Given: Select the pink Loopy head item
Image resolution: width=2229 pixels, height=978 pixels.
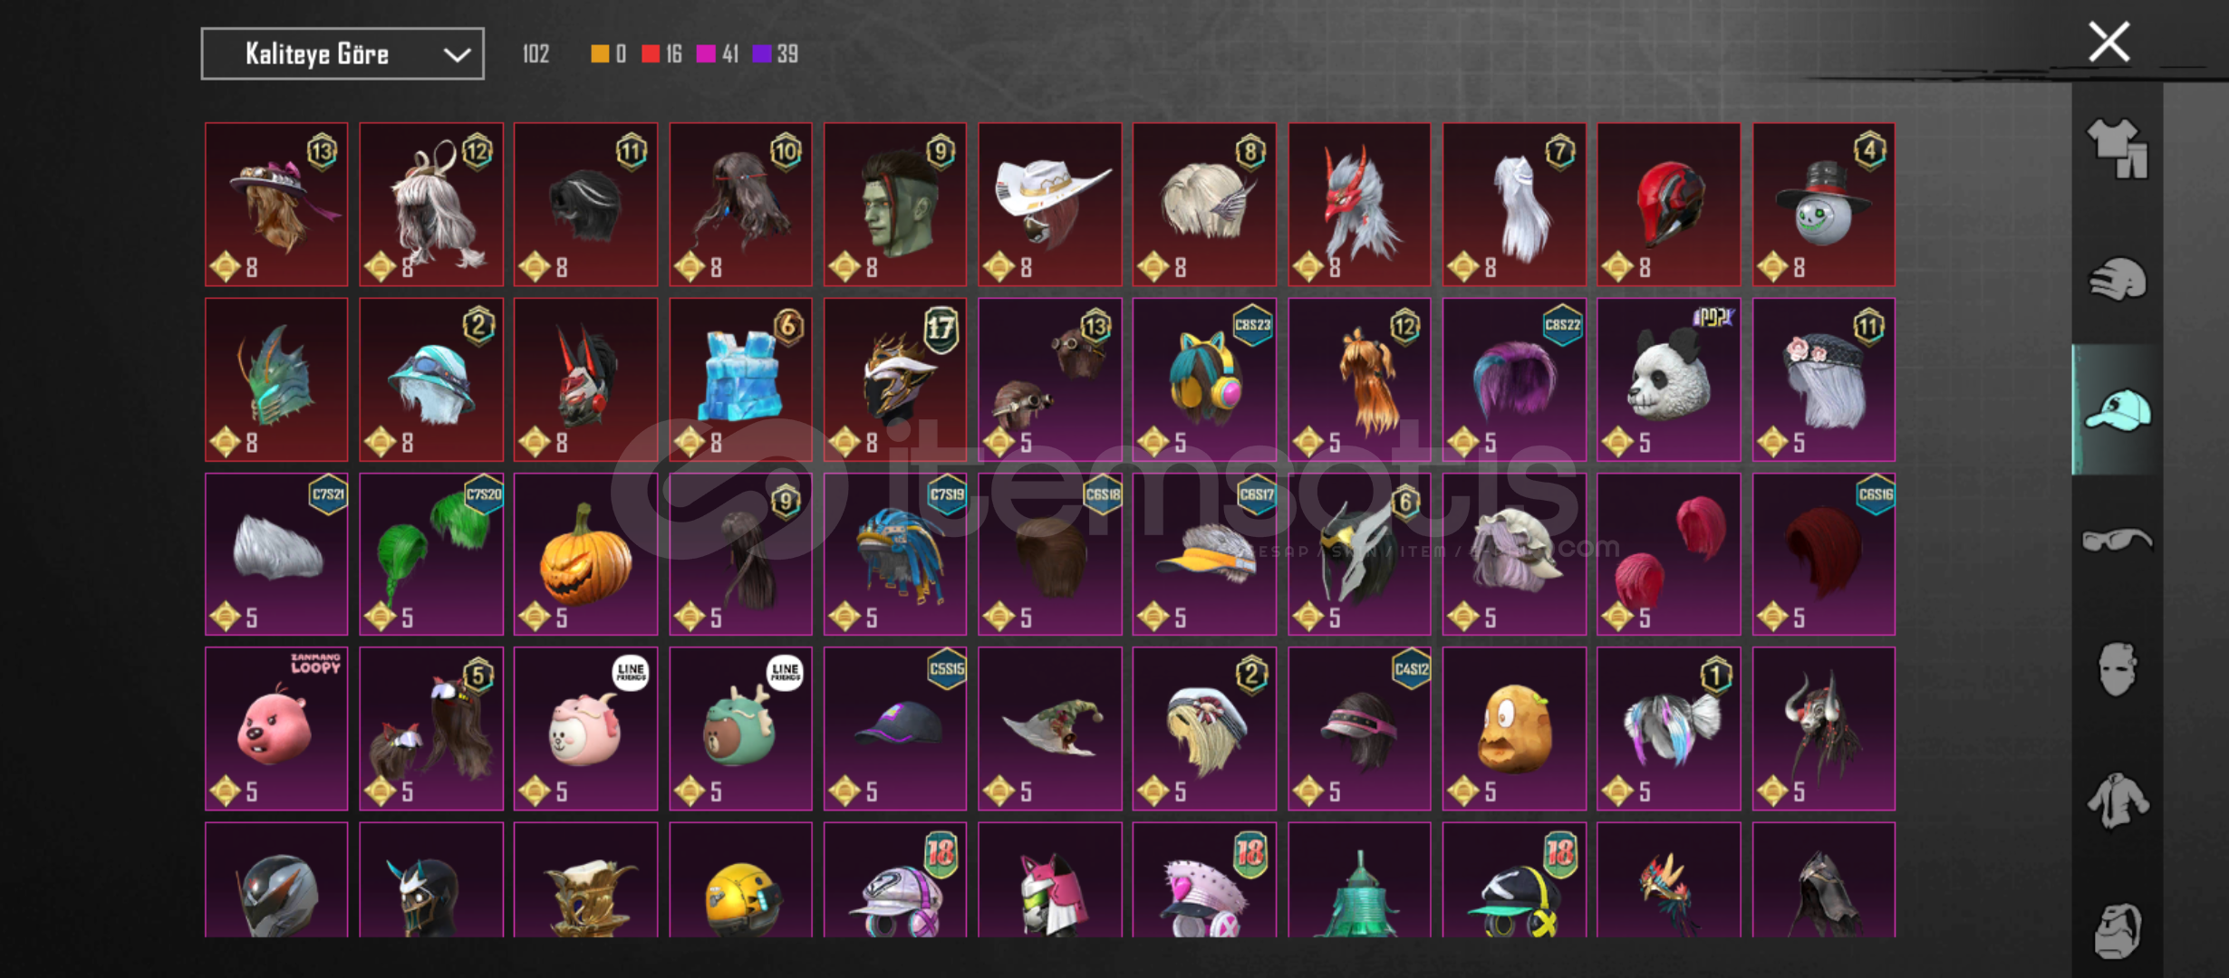Looking at the screenshot, I should [x=276, y=728].
